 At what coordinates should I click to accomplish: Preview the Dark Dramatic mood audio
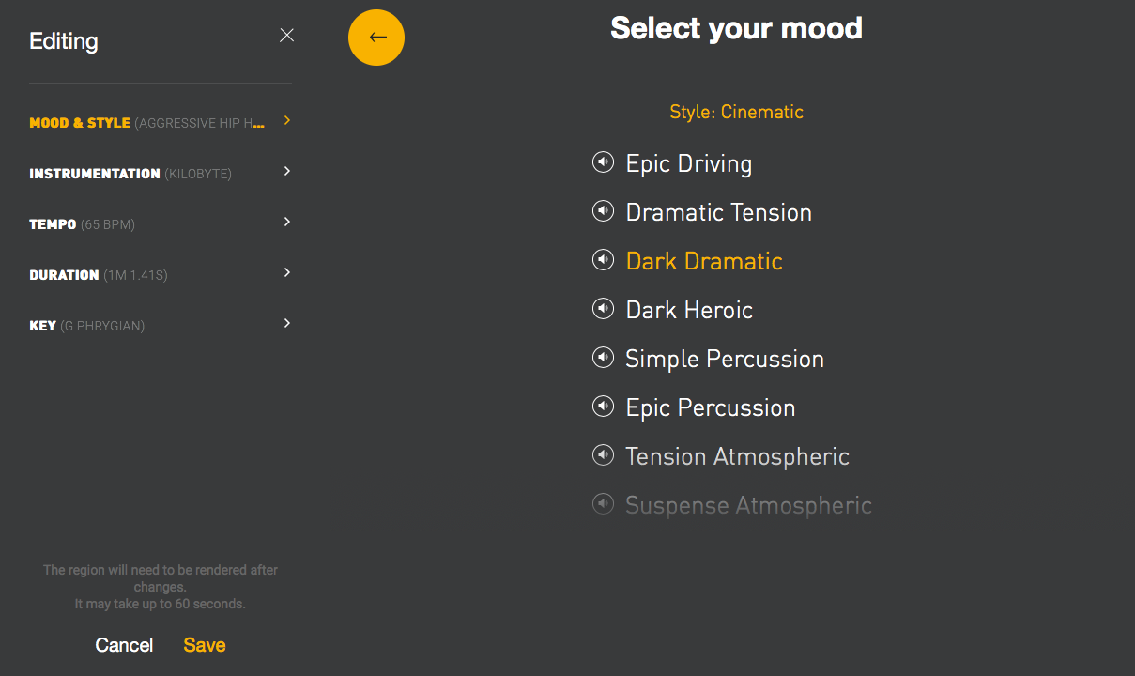pyautogui.click(x=603, y=260)
